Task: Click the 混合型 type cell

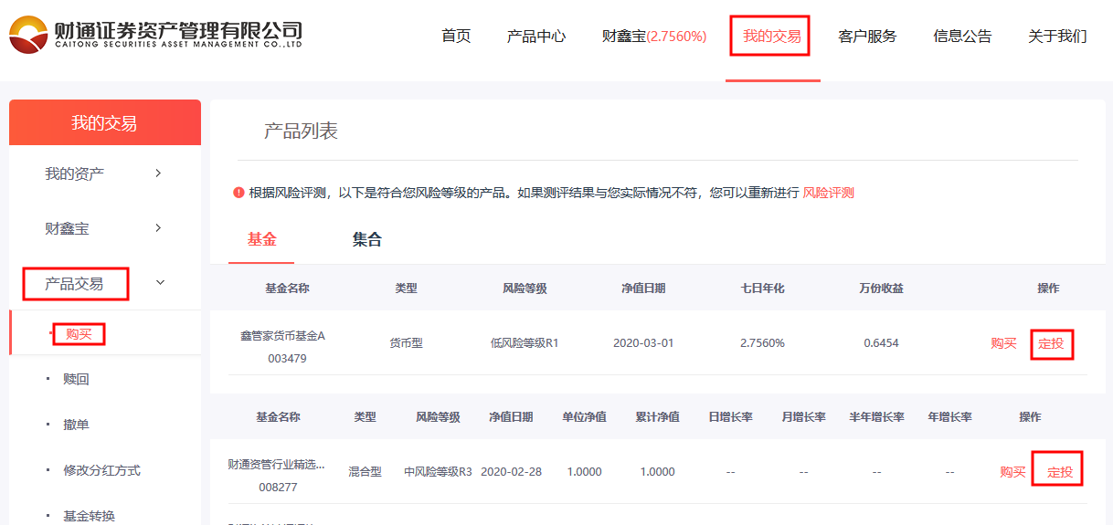Action: (365, 473)
